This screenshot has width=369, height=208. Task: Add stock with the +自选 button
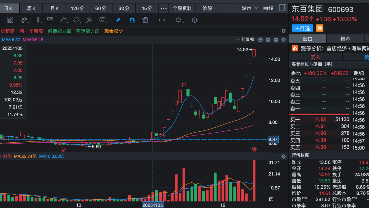[x=302, y=28]
